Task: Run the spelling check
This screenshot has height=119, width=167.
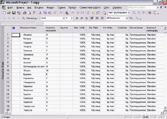Action: pos(34,13)
